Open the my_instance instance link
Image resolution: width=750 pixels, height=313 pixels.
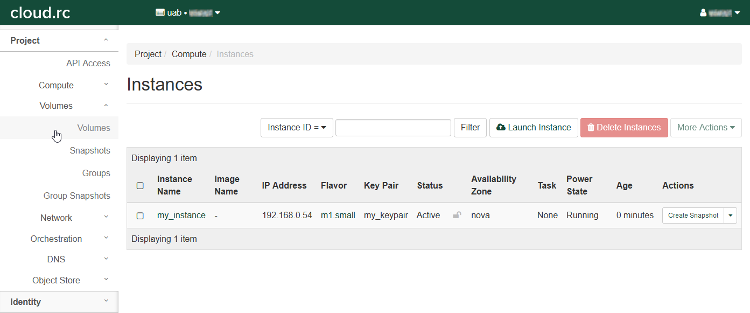[x=181, y=215]
